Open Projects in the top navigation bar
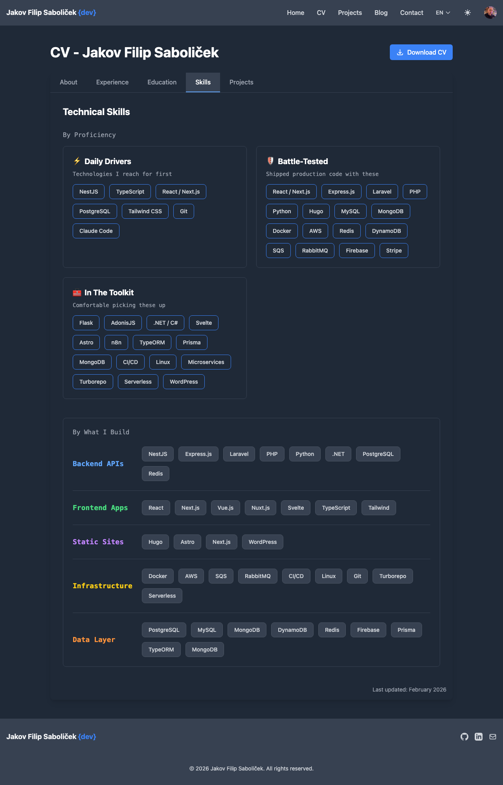The width and height of the screenshot is (503, 785). pyautogui.click(x=350, y=13)
